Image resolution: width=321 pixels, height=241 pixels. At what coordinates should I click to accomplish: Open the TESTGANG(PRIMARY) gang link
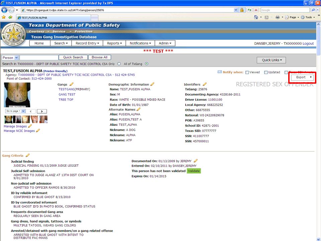[74, 89]
